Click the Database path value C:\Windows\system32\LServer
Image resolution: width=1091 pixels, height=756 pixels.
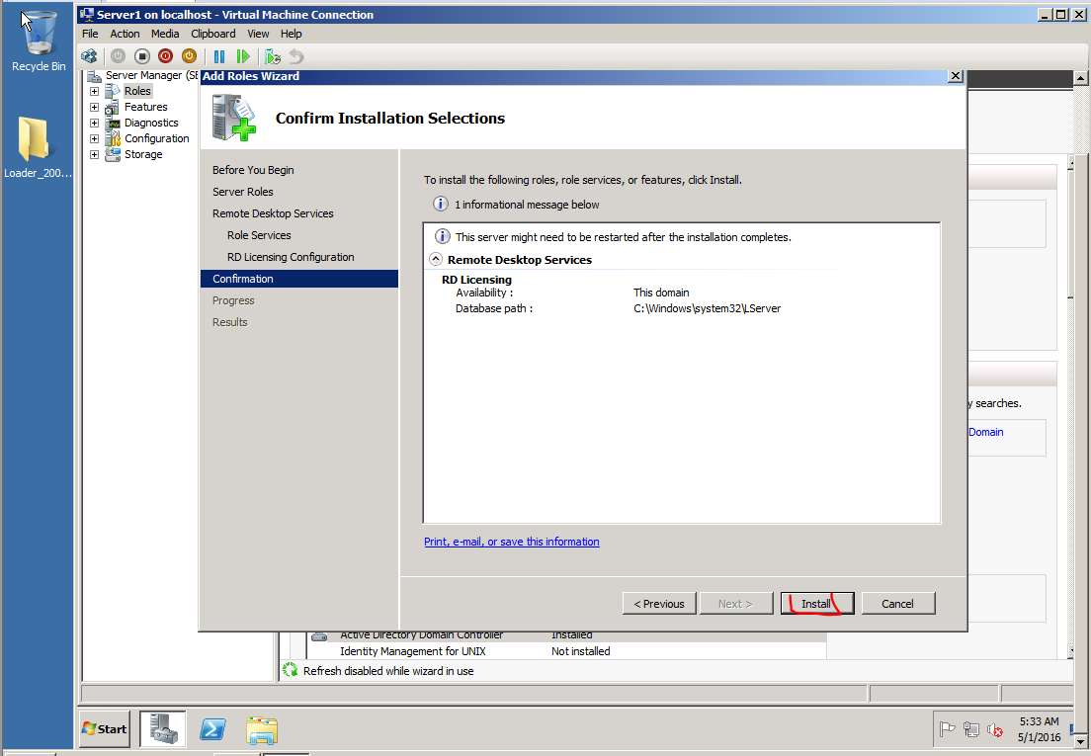[707, 308]
